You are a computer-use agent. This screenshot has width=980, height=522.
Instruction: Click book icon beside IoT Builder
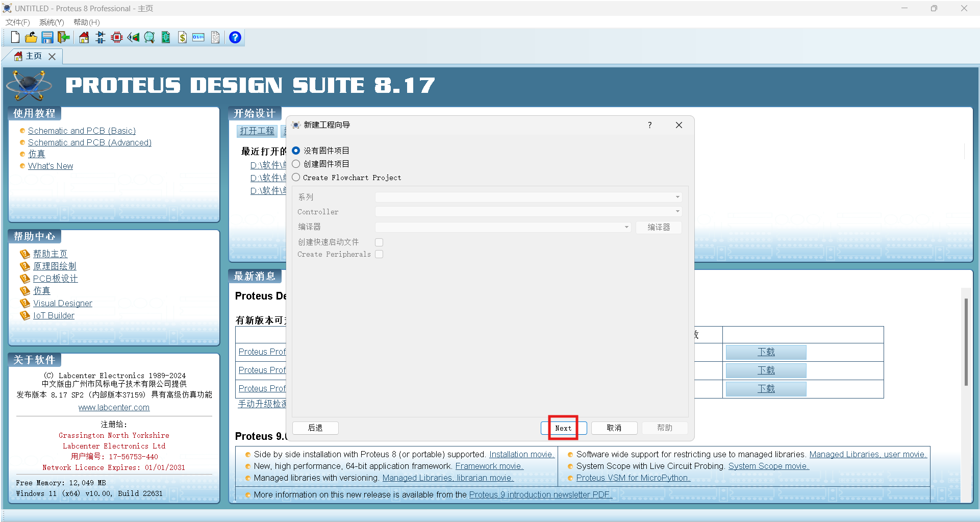pyautogui.click(x=25, y=315)
